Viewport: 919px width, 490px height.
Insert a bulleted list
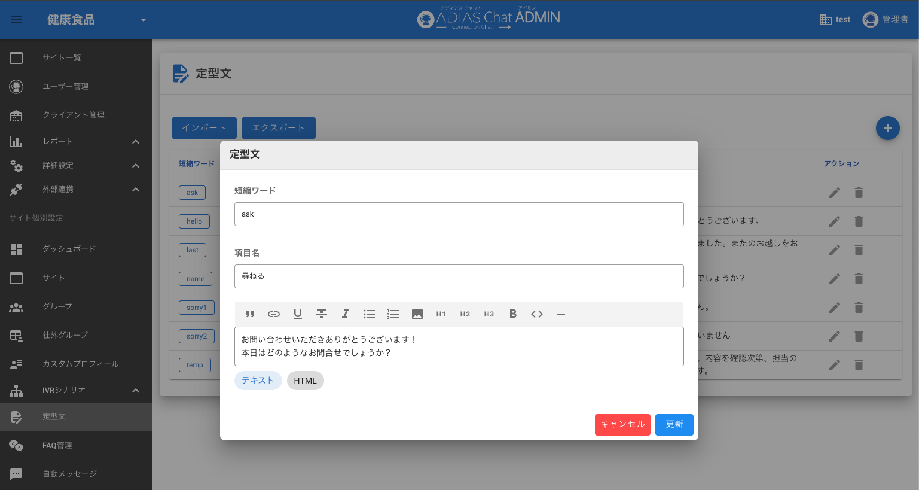tap(370, 314)
